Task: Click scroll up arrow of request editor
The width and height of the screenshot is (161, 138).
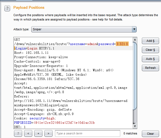Action: click(x=135, y=39)
